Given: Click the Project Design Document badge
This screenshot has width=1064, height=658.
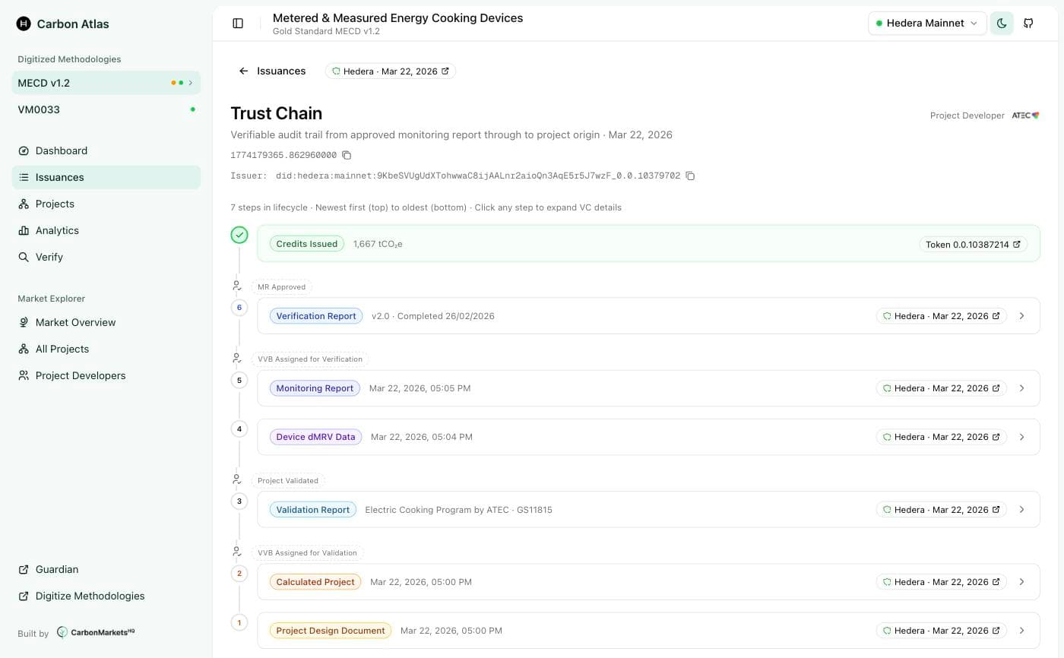Looking at the screenshot, I should pos(331,631).
